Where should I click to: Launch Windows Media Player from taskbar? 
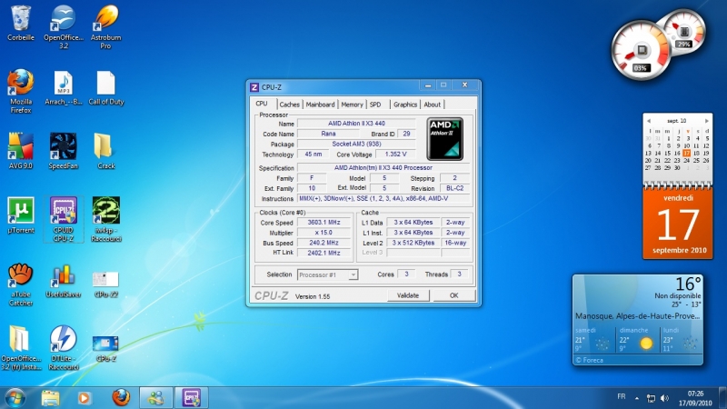tap(84, 398)
